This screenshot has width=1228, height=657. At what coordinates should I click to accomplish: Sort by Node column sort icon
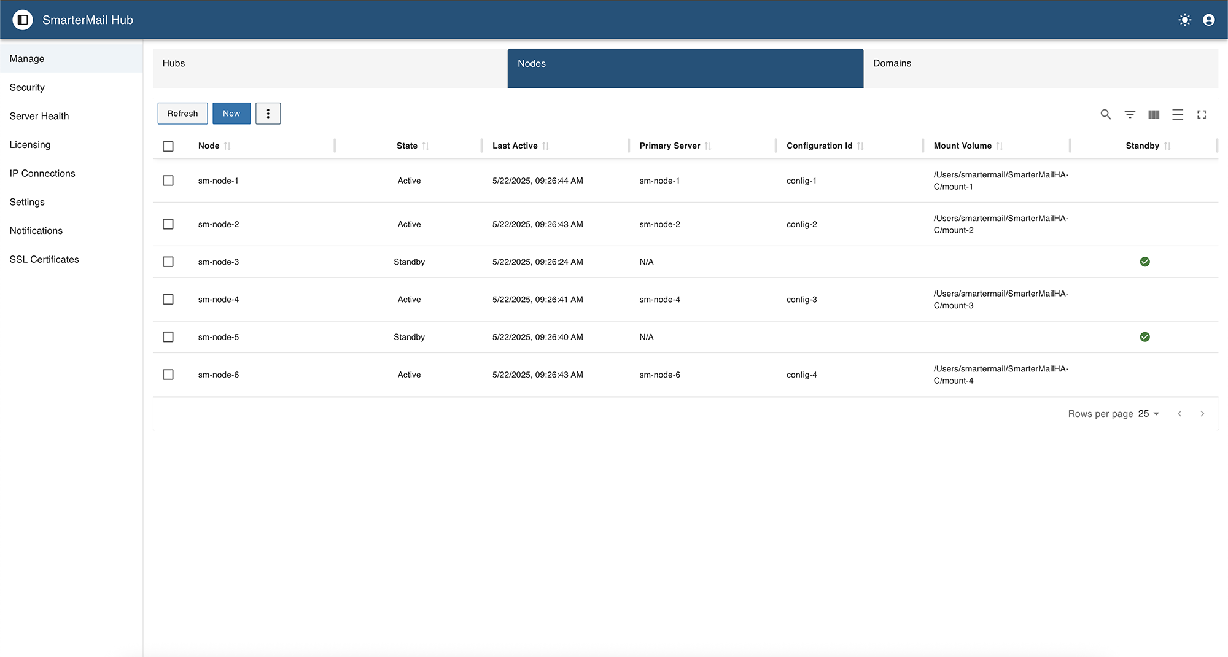[x=228, y=146]
